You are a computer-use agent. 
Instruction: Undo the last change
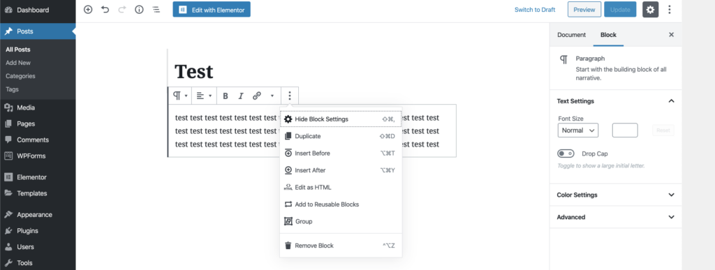[x=105, y=9]
